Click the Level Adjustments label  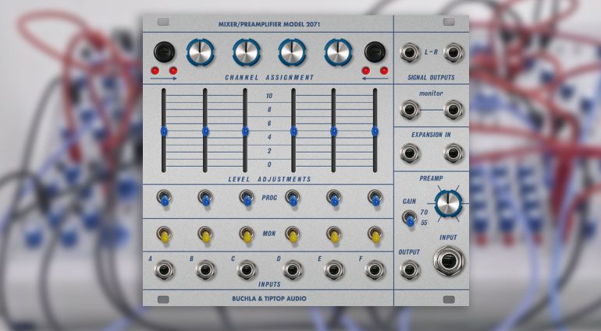tap(269, 179)
